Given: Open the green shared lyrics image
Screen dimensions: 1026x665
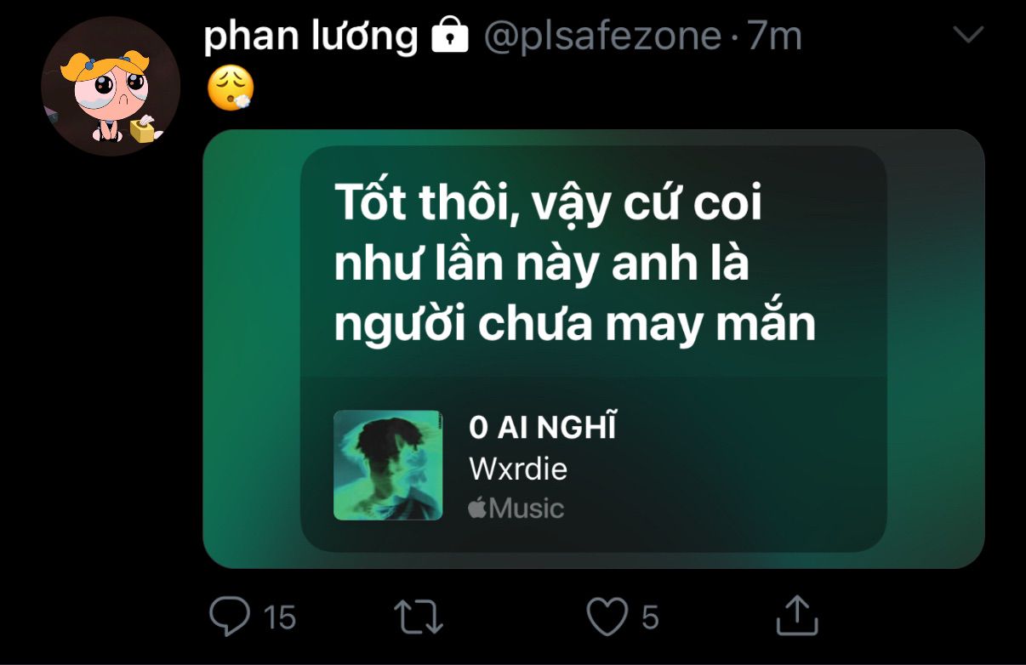Looking at the screenshot, I should [x=593, y=349].
